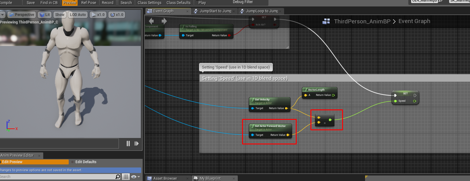The height and width of the screenshot is (181, 470).
Task: Click the SET Speed node execution input pin
Action: (396, 95)
